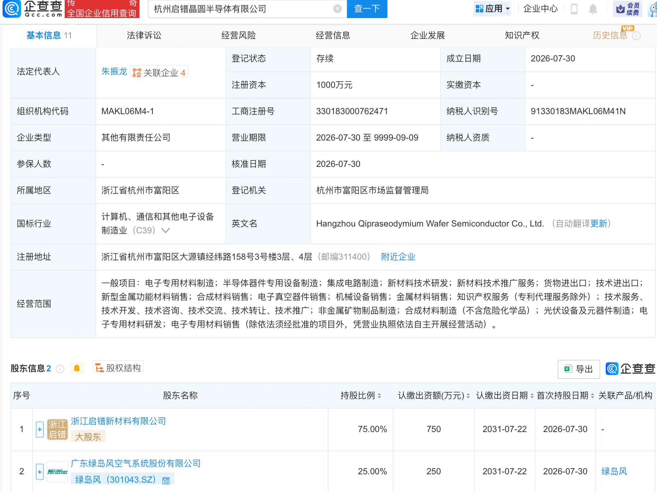
Task: Click the 营业期限 value 2026-07-30 至 9999-09-09
Action: [367, 138]
